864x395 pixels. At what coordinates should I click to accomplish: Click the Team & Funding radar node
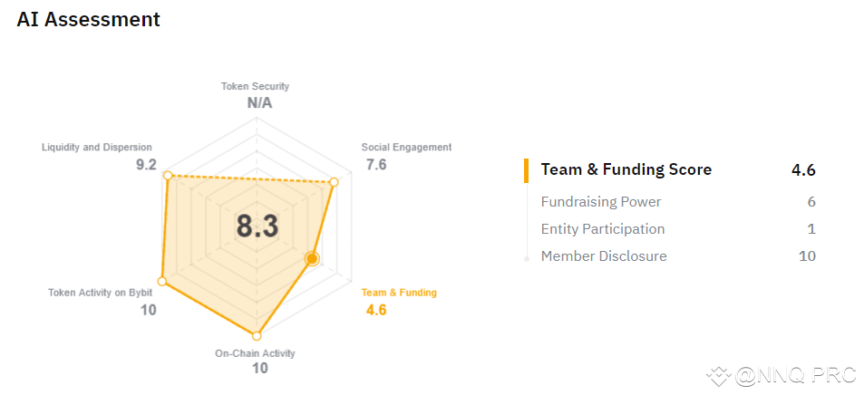pos(312,259)
